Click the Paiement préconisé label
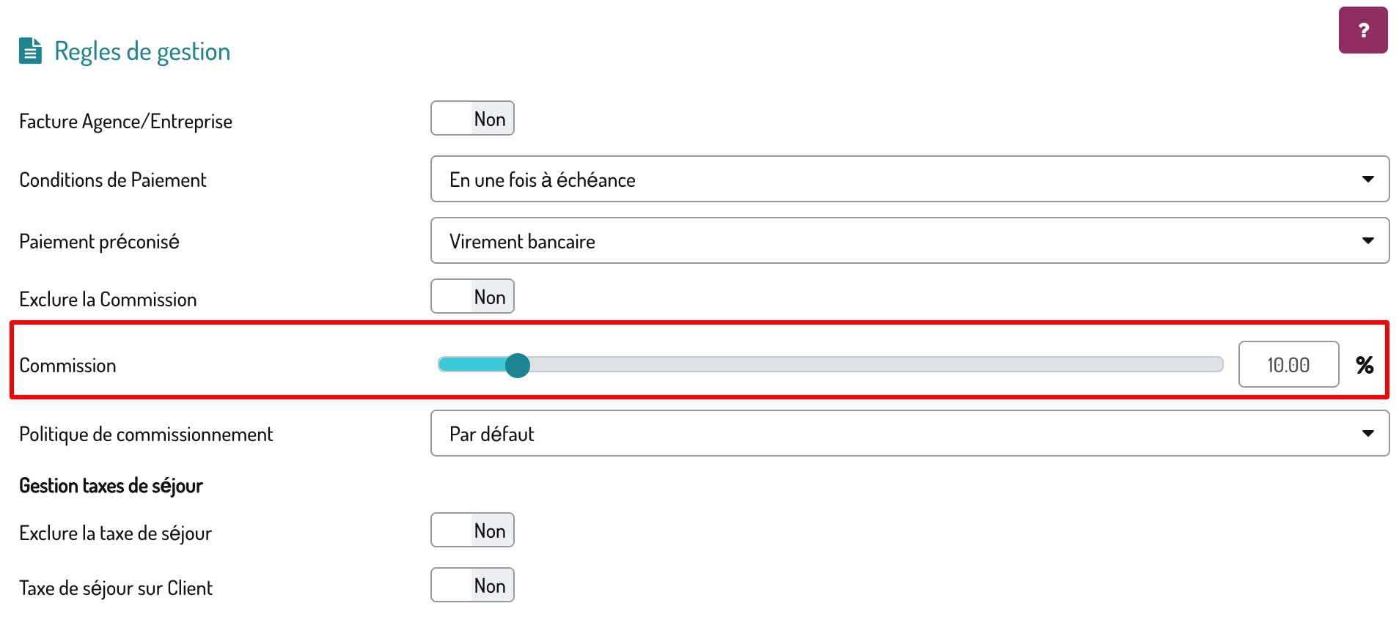The image size is (1399, 617). pyautogui.click(x=99, y=242)
